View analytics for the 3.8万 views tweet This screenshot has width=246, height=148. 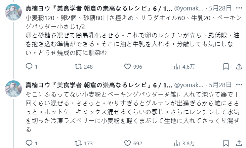click(177, 143)
